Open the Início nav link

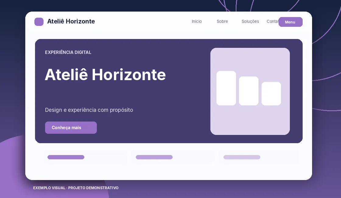point(197,21)
